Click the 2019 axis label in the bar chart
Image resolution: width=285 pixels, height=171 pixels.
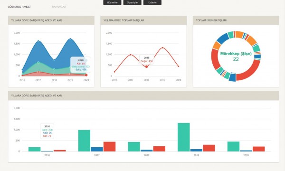click(x=196, y=155)
